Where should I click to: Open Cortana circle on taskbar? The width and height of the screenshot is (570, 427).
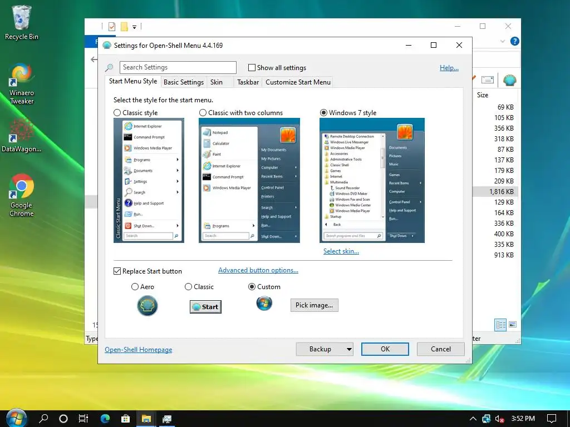point(63,419)
